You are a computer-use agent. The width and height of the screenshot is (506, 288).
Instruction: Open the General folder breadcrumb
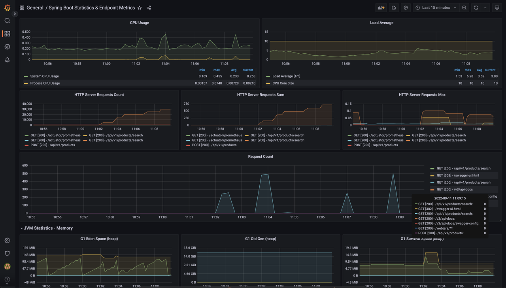pos(35,8)
